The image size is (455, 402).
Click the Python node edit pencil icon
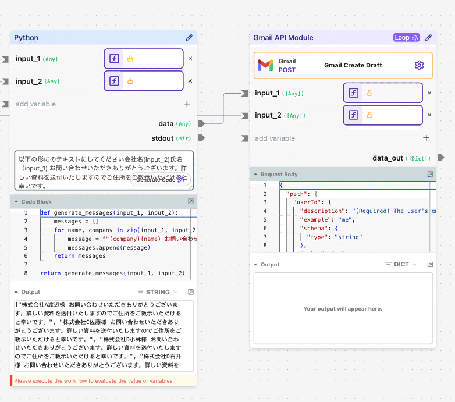click(189, 38)
